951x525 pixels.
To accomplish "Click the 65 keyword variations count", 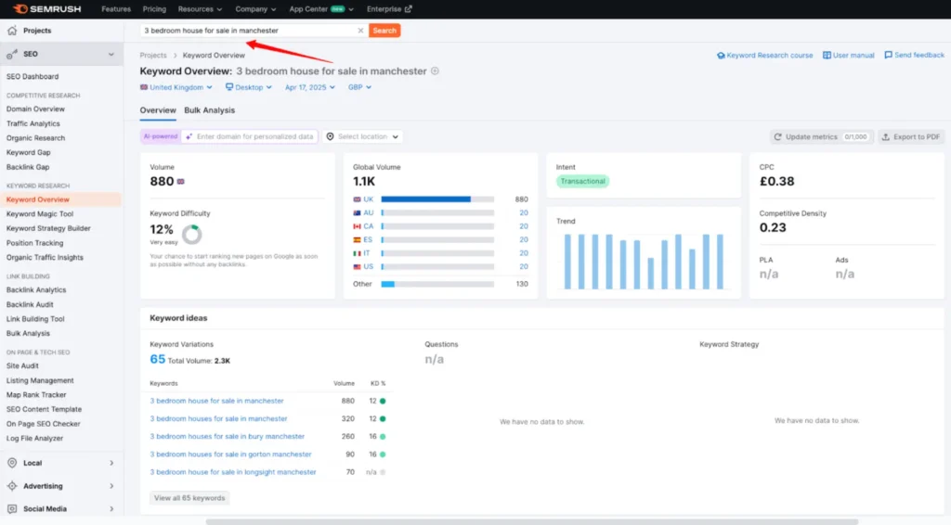I will tap(157, 359).
